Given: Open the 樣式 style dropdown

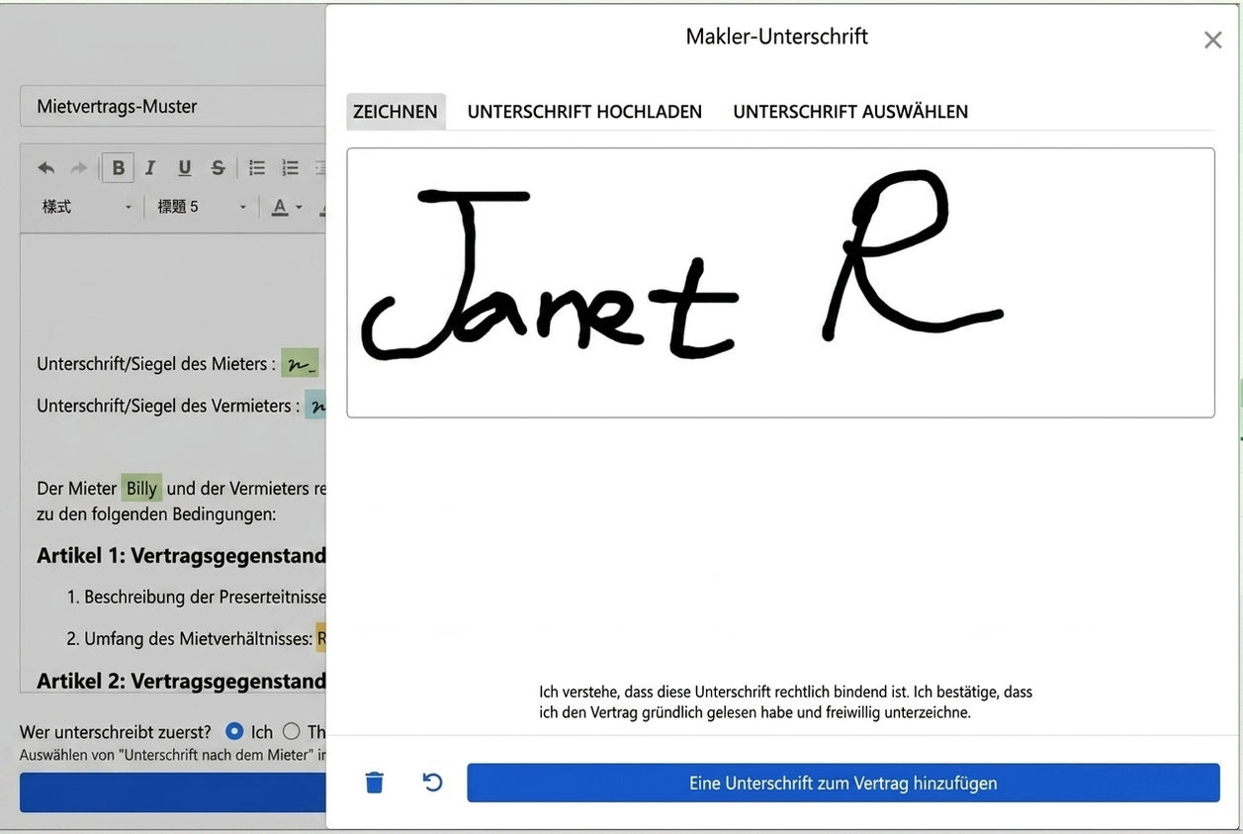Looking at the screenshot, I should 87,207.
